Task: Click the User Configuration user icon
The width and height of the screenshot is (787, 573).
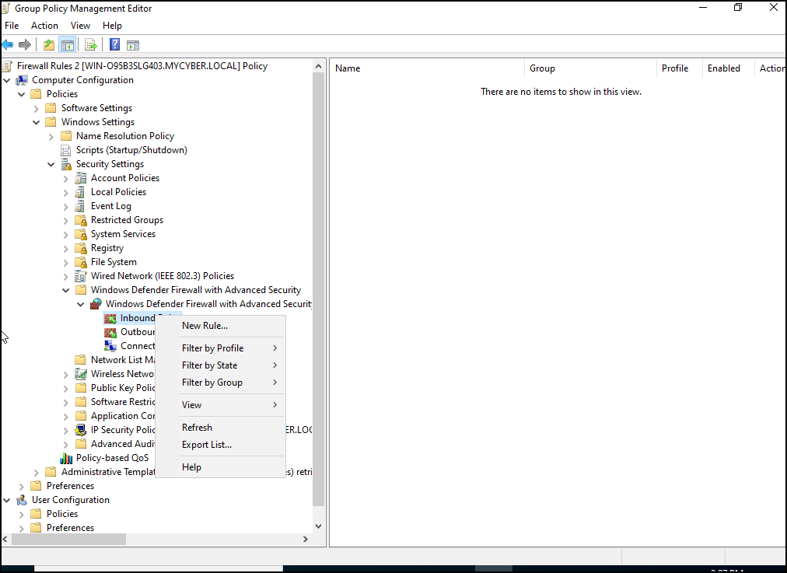Action: pos(22,500)
